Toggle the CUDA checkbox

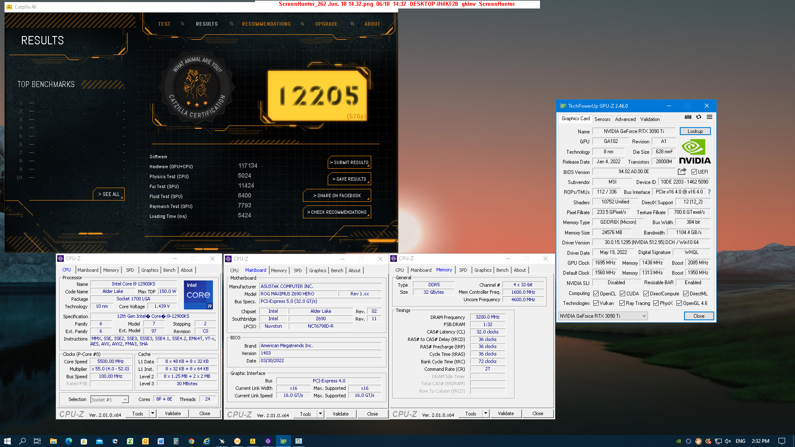(x=622, y=293)
